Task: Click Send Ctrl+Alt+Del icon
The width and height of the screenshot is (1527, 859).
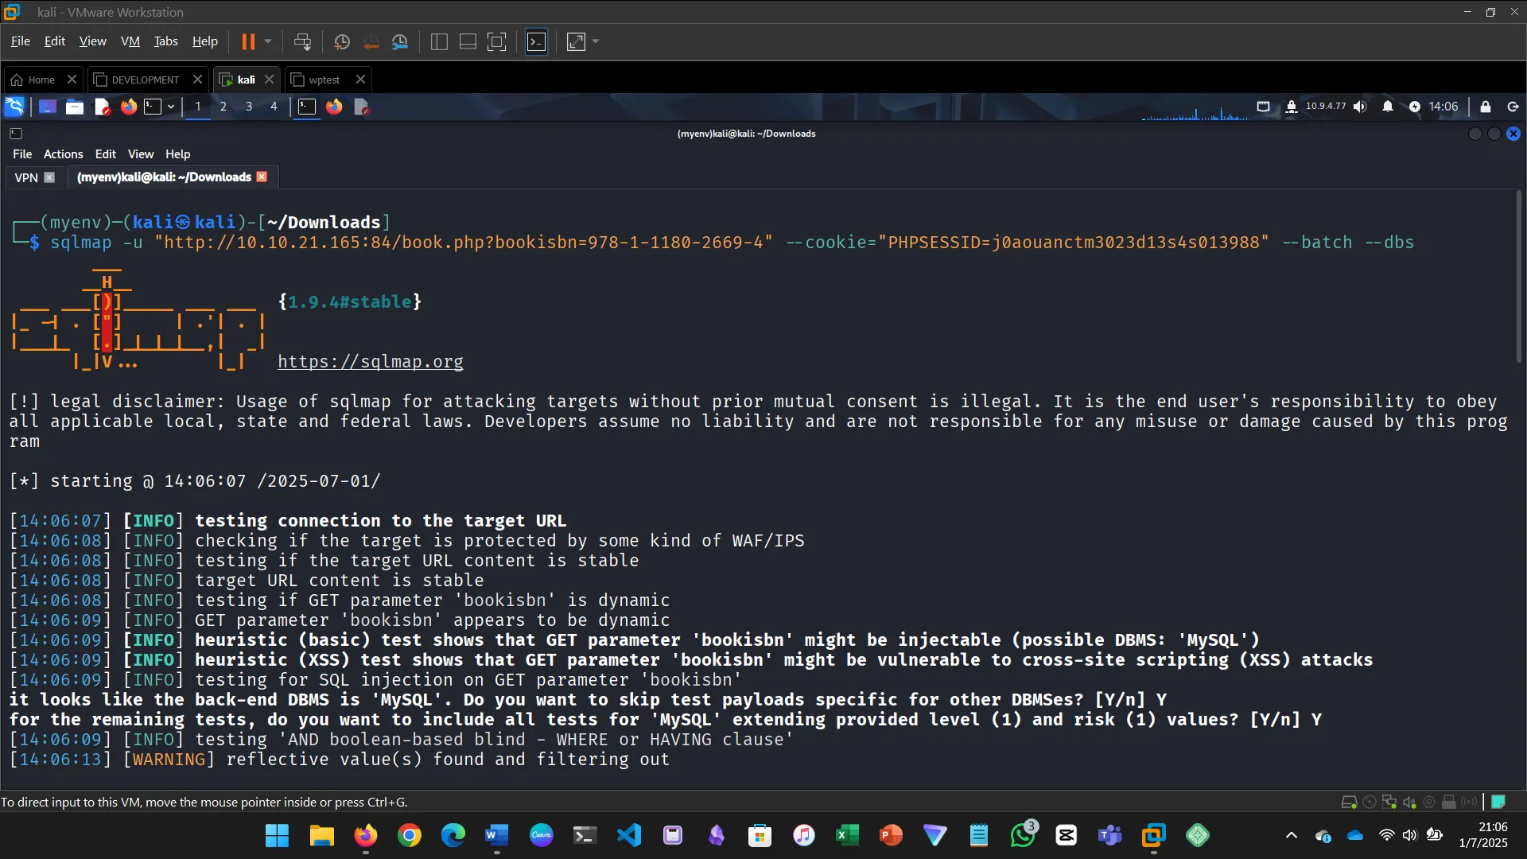Action: [x=302, y=41]
